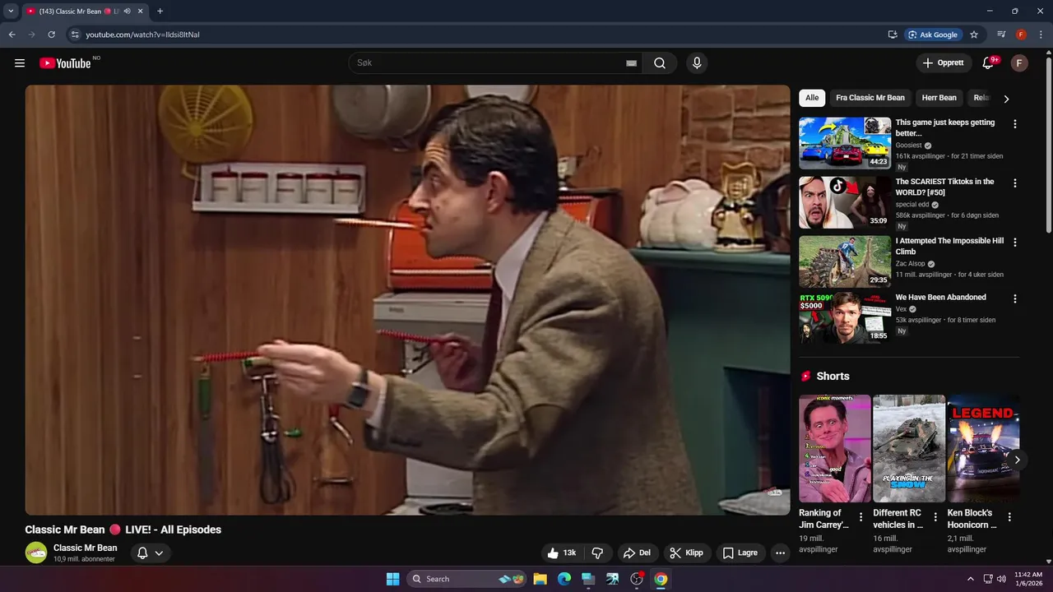The height and width of the screenshot is (592, 1053).
Task: Select the 'Alle' filter chip
Action: [x=812, y=98]
